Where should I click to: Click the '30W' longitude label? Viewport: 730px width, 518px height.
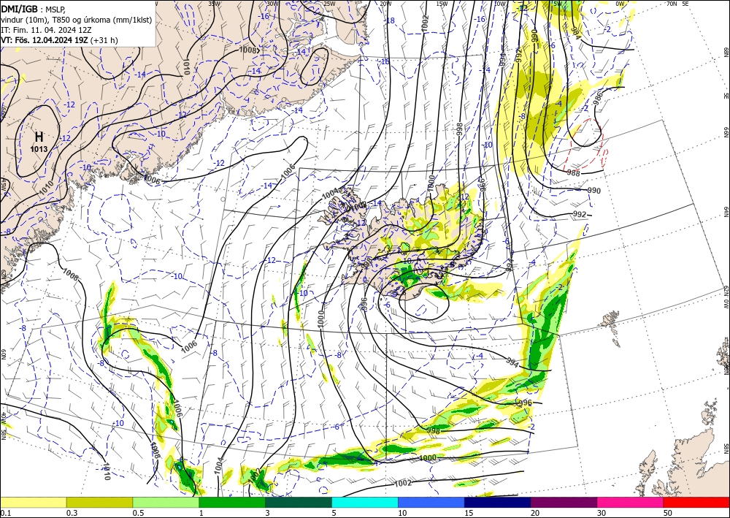tap(273, 3)
